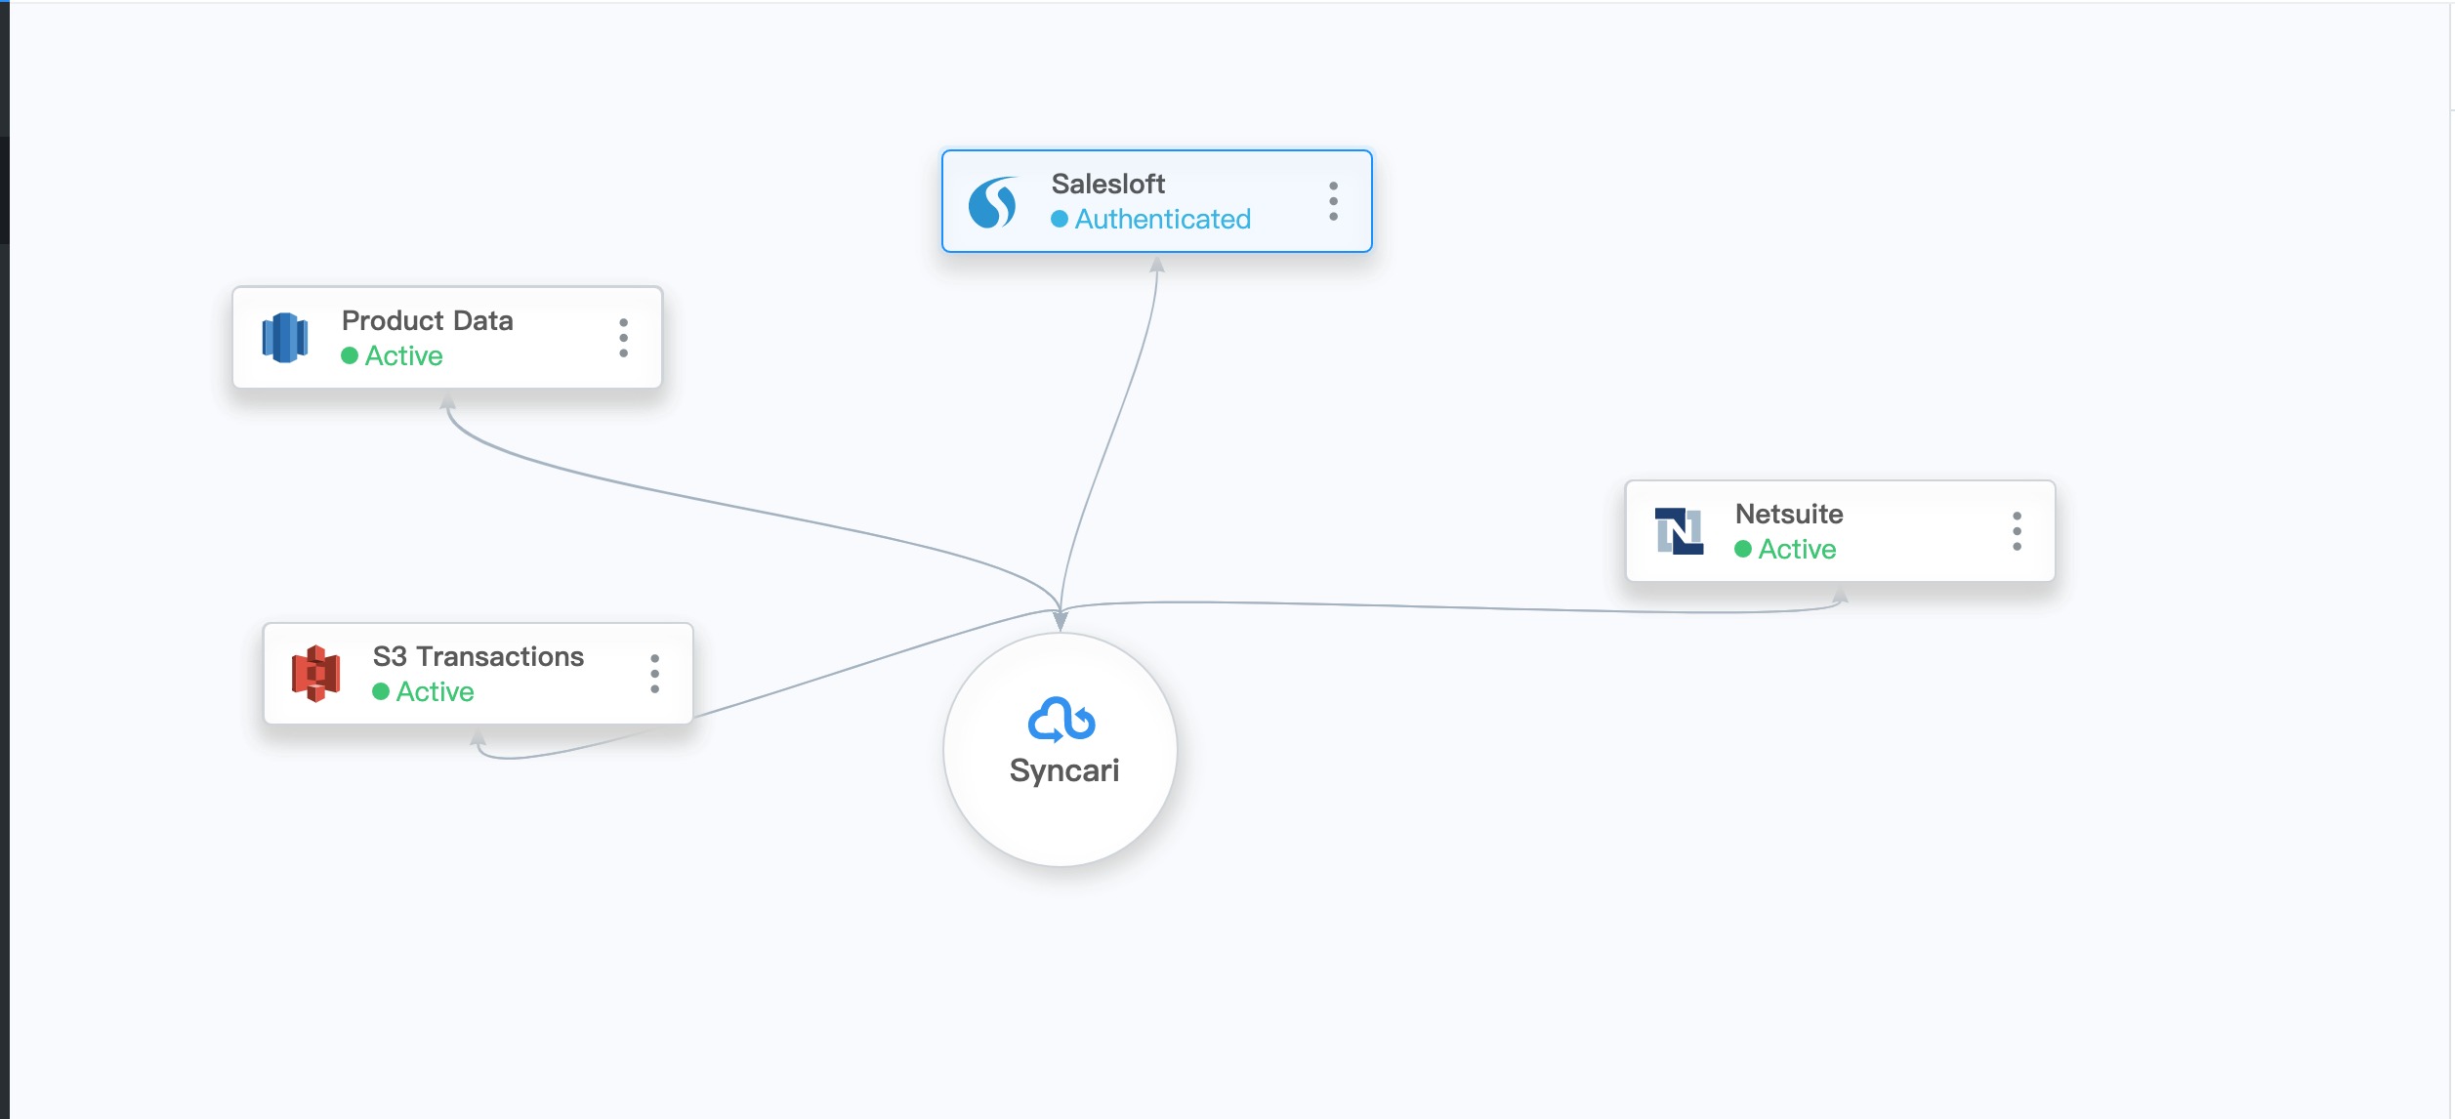Click the Netsuite Active status label
Screen dimensions: 2455x1119
tap(1797, 550)
